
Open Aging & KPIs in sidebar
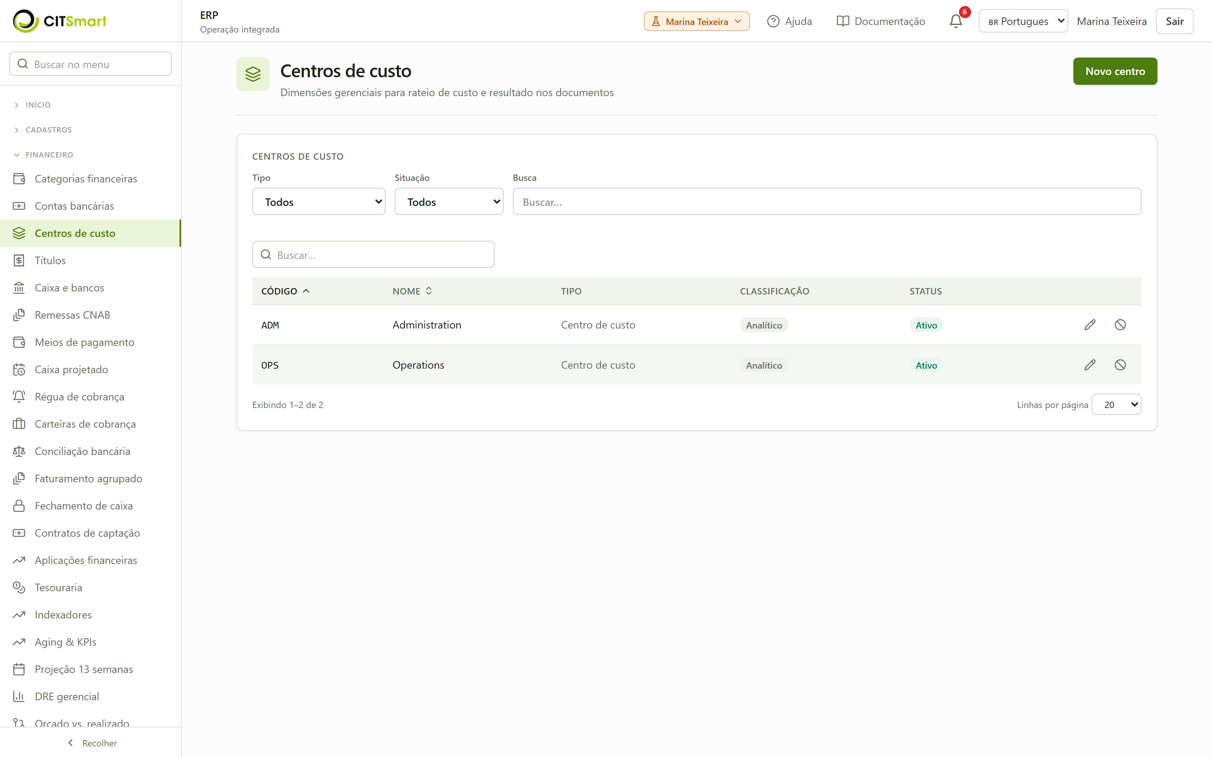click(90, 642)
